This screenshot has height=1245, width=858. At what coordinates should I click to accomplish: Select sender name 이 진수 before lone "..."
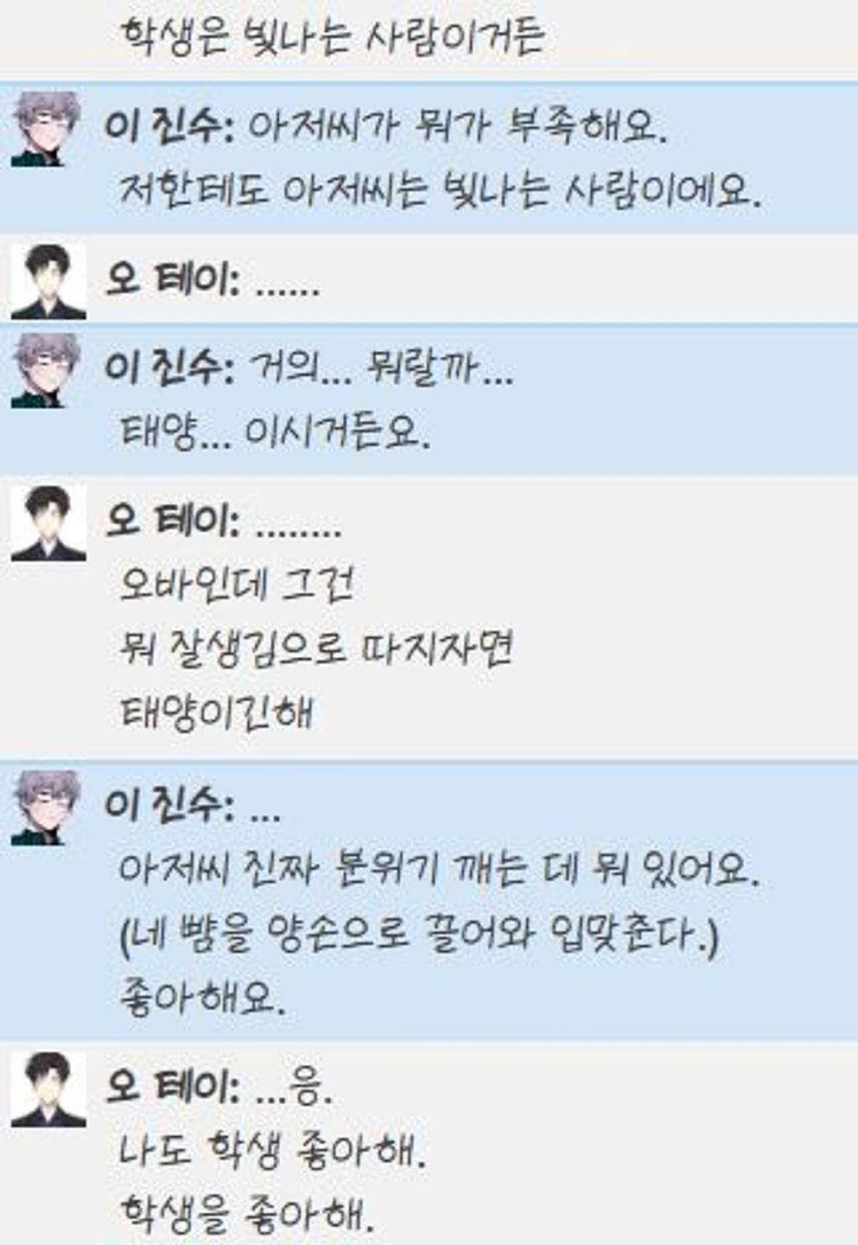click(168, 806)
